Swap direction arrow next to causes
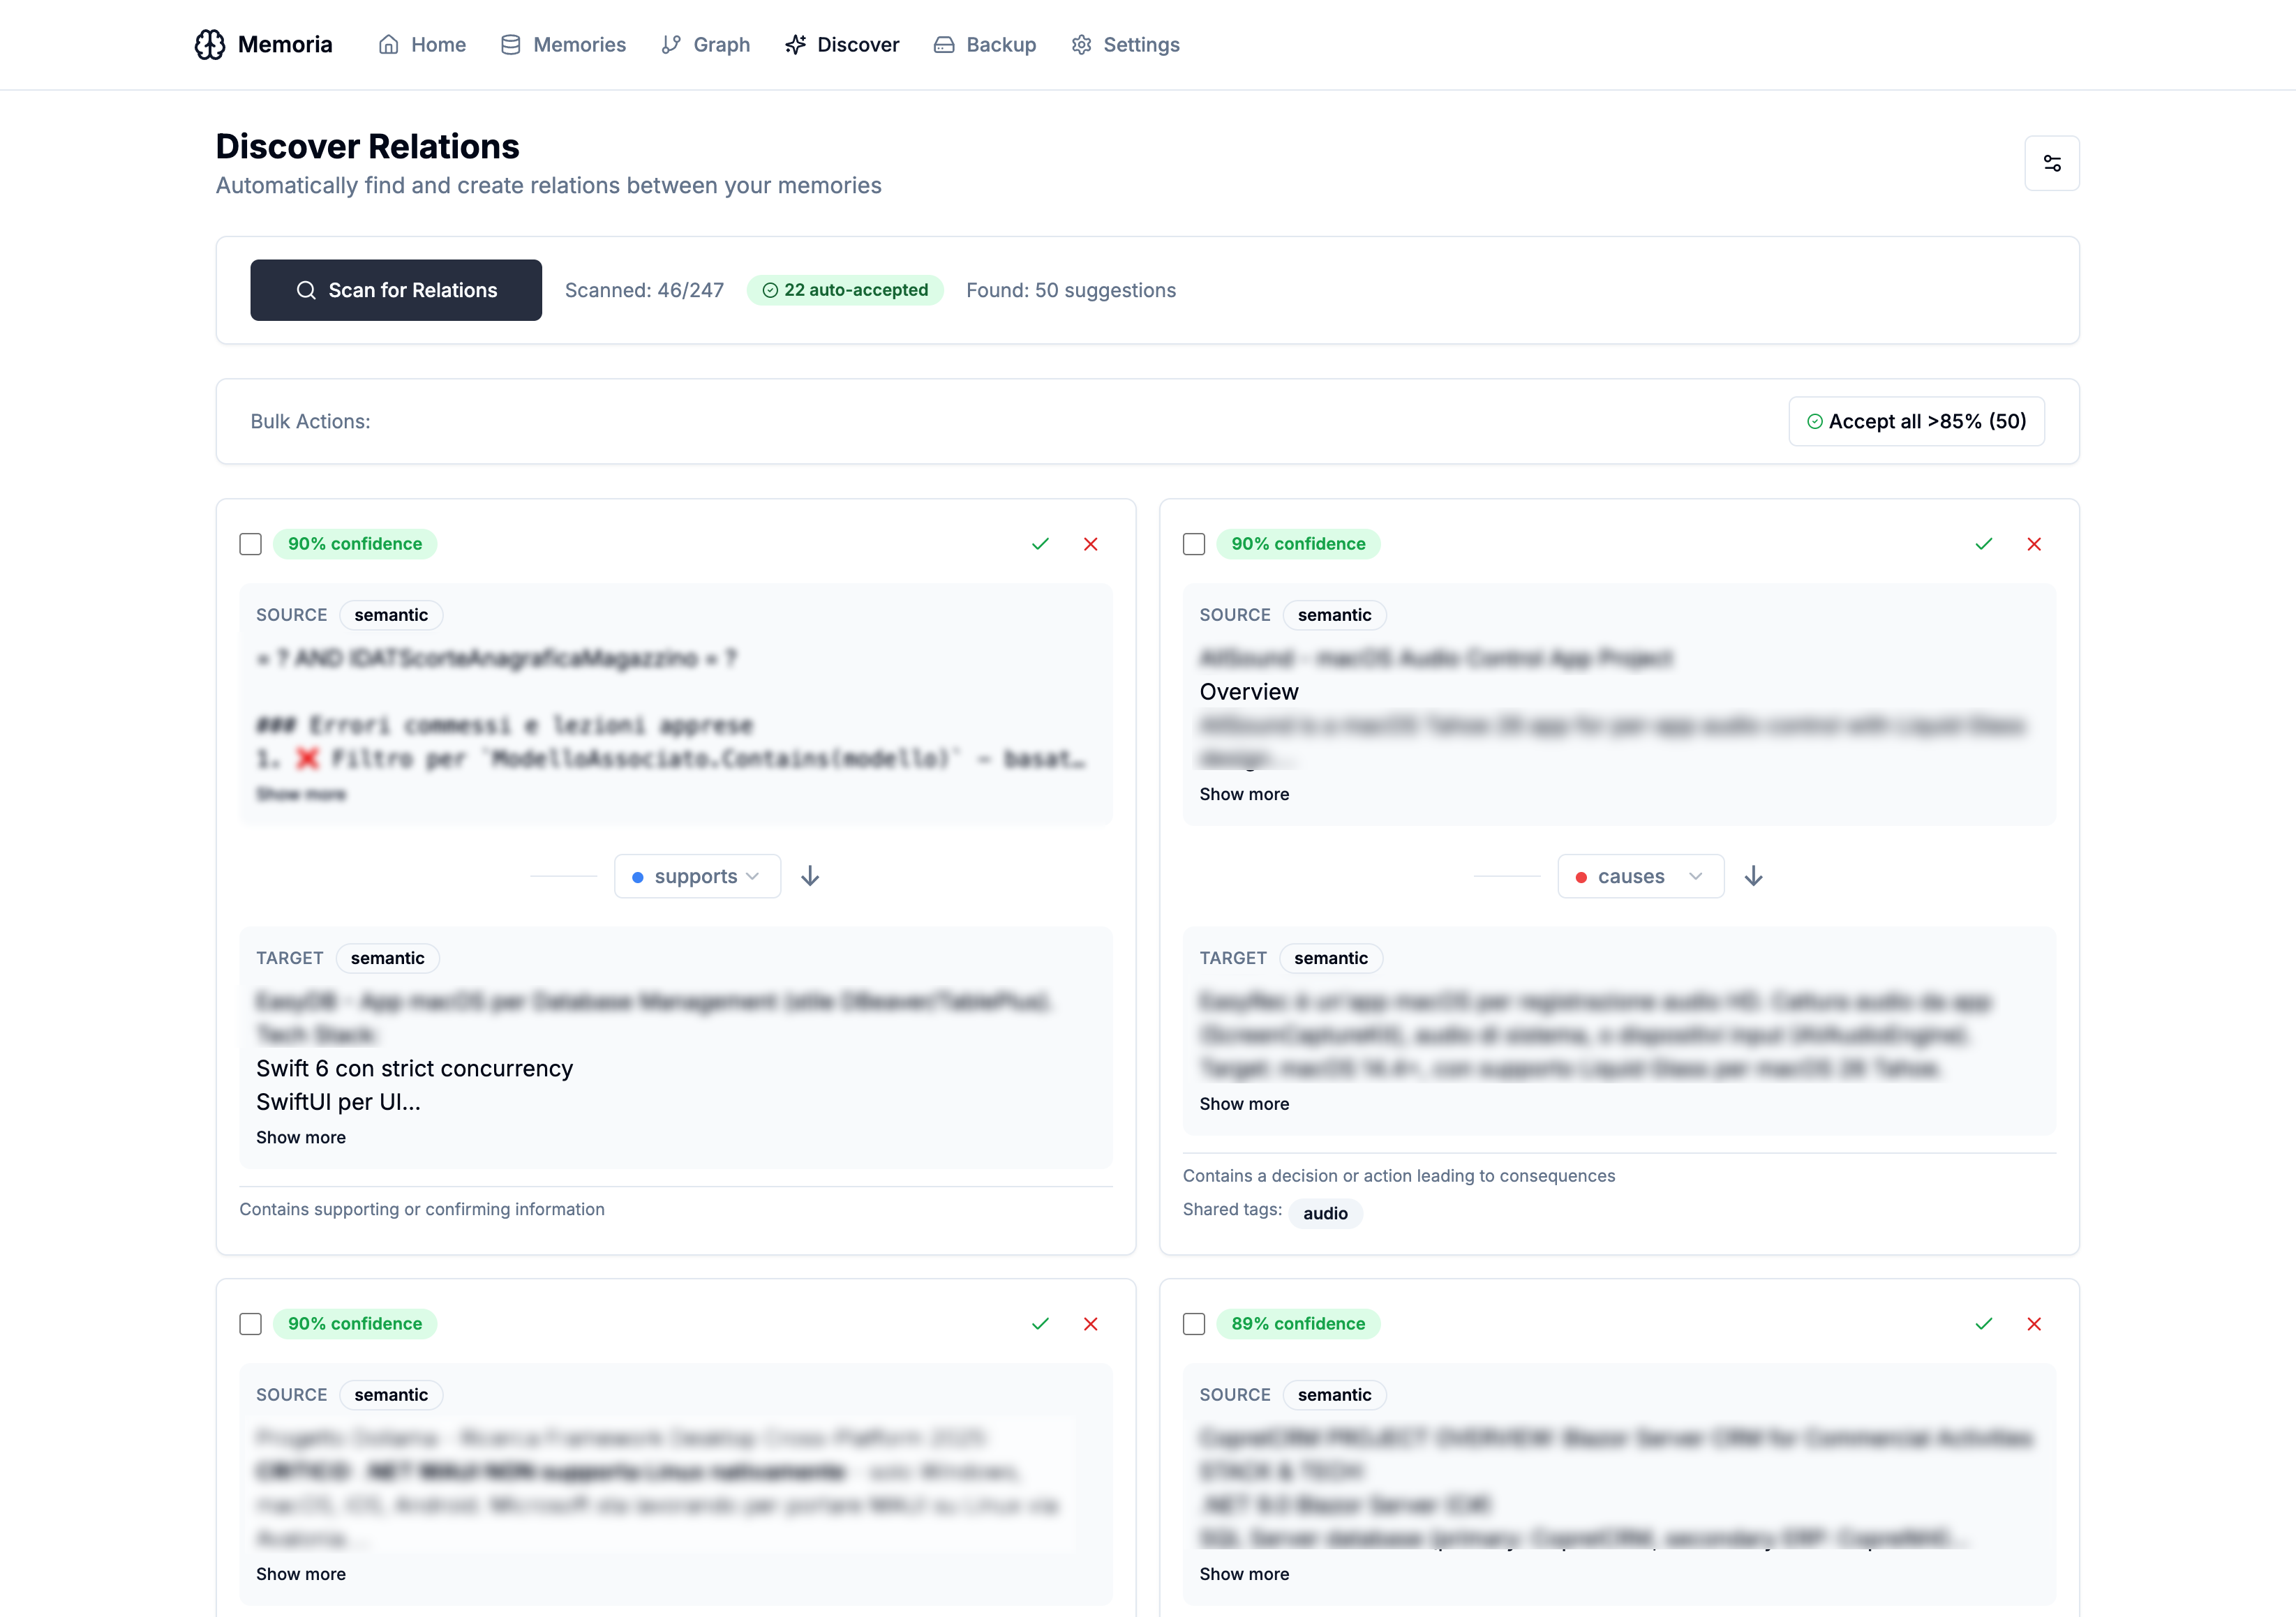This screenshot has height=1617, width=2296. coord(1753,876)
